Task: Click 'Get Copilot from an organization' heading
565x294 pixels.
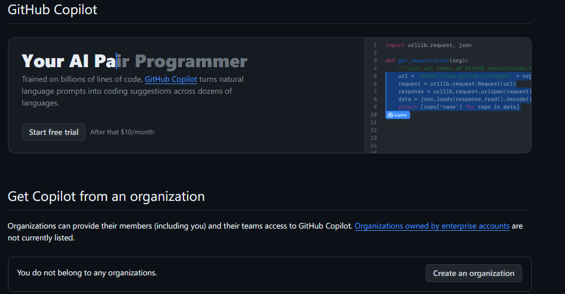Action: click(x=106, y=196)
